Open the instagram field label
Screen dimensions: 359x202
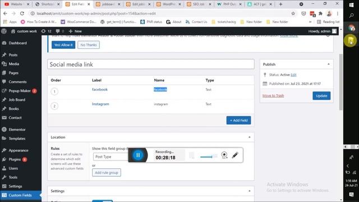click(x=100, y=104)
